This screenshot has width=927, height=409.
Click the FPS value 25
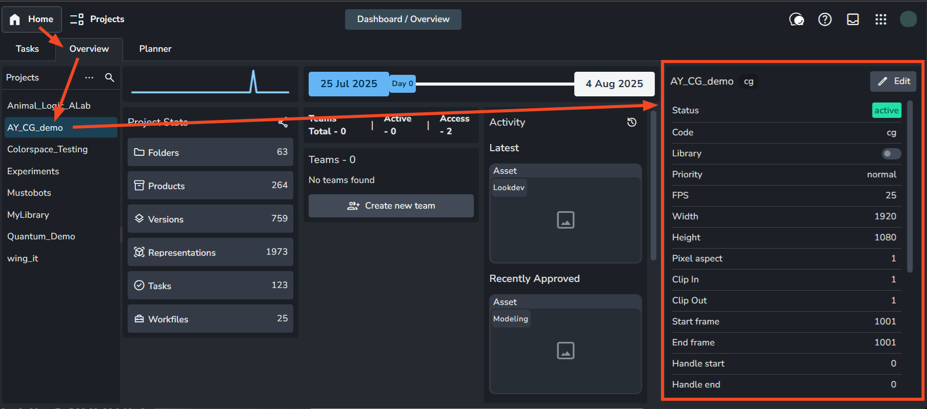coord(891,195)
